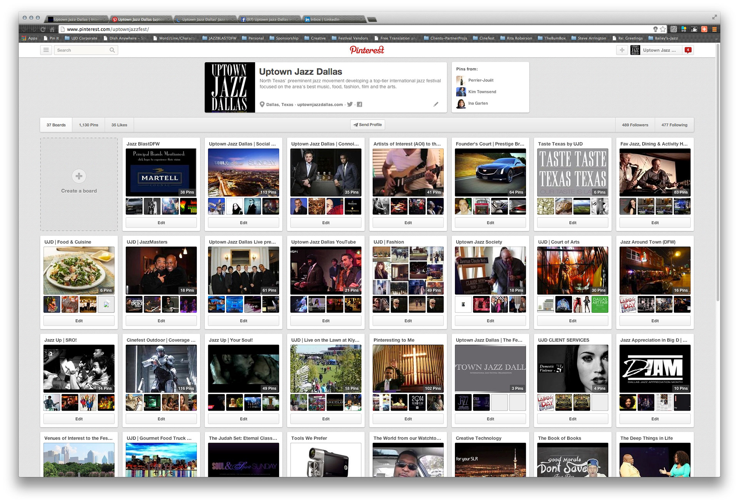The height and width of the screenshot is (503, 739).
Task: Click Edit under Pinteresting to Me board
Action: coord(408,419)
